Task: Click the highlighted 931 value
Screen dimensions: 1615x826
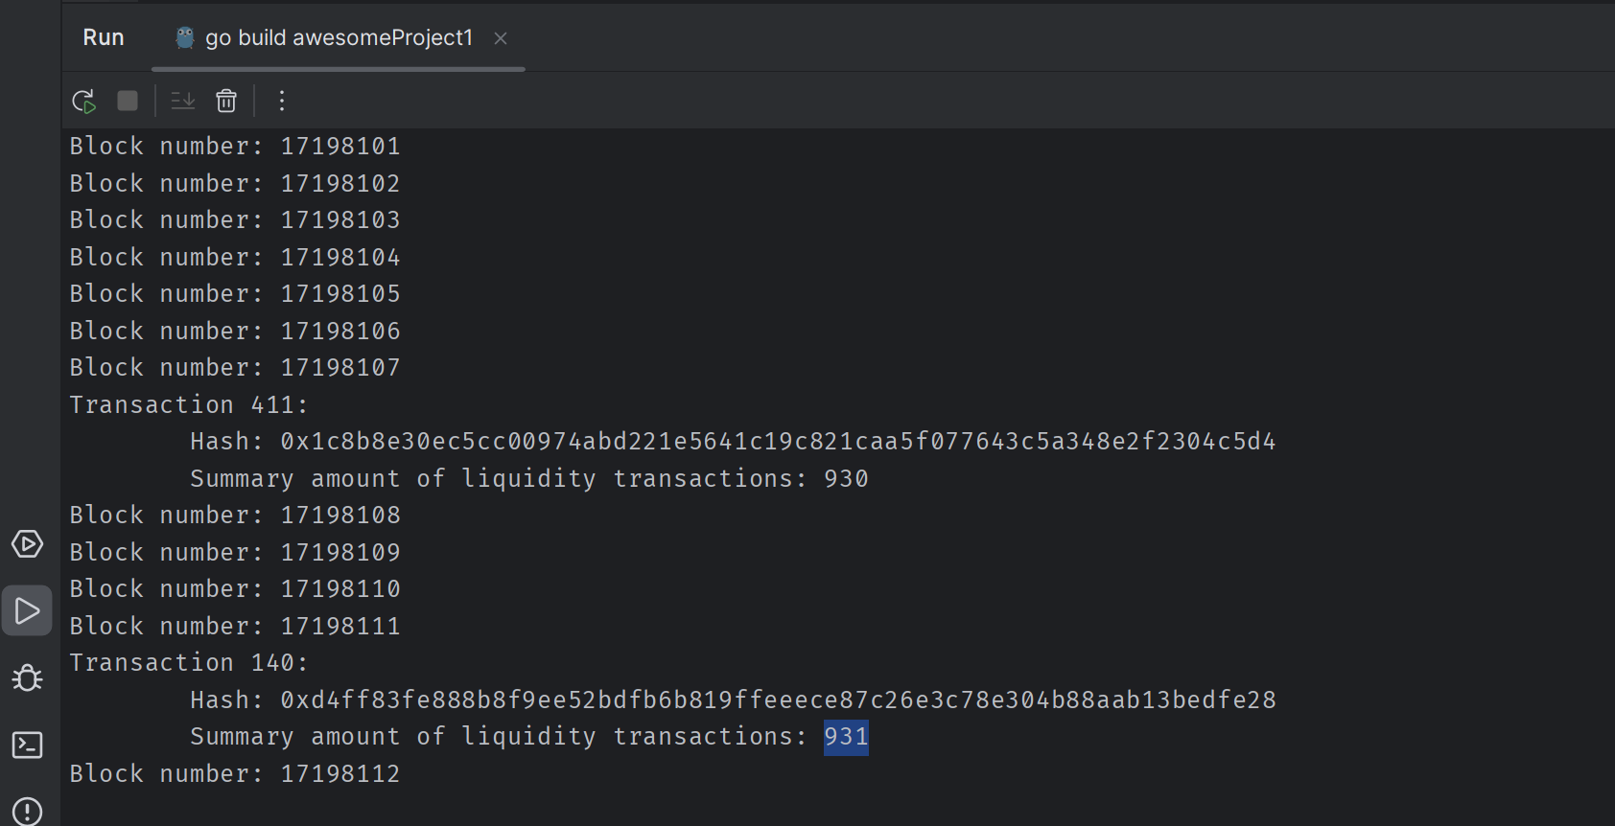Action: coord(846,737)
